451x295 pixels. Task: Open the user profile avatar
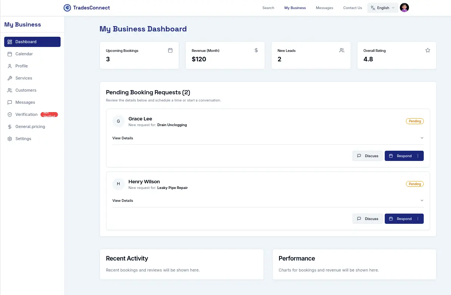[404, 8]
